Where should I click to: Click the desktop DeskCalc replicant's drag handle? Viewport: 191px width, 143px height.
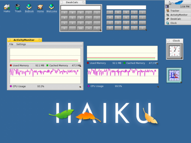pyautogui.click(x=146, y=30)
